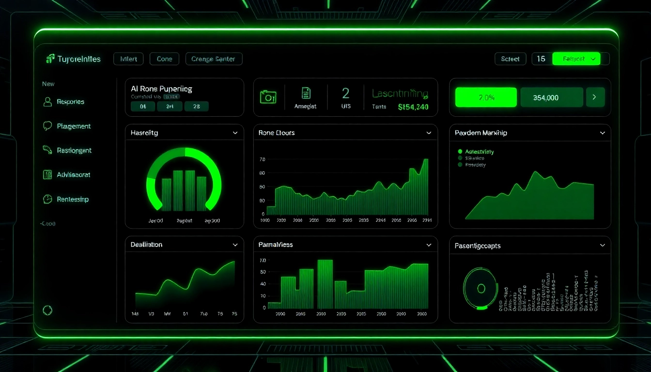This screenshot has width=651, height=372.
Task: Click the semicircle gauge in Hasrefitg
Action: point(184,180)
